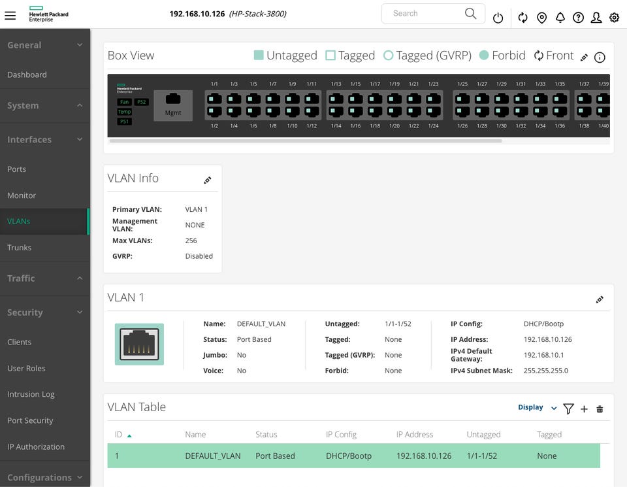Image resolution: width=627 pixels, height=487 pixels.
Task: Open the VLAN Table filter icon
Action: [568, 409]
